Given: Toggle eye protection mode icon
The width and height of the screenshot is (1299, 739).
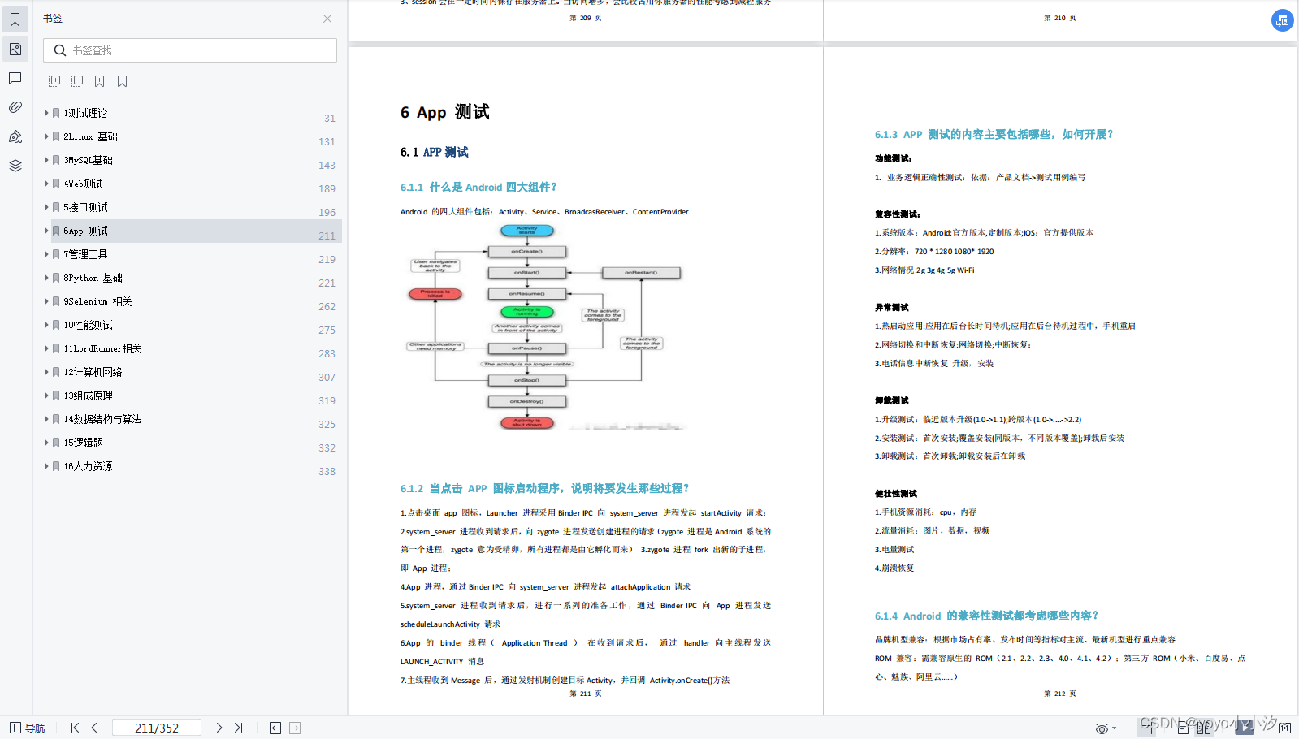Looking at the screenshot, I should [x=1102, y=728].
